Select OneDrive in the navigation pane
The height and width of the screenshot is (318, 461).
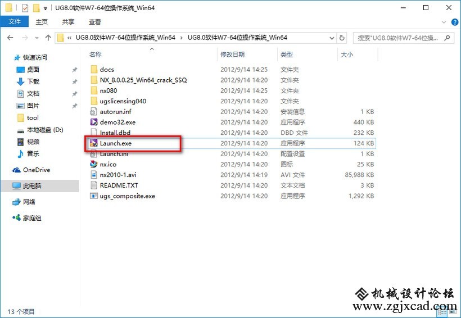(x=37, y=170)
